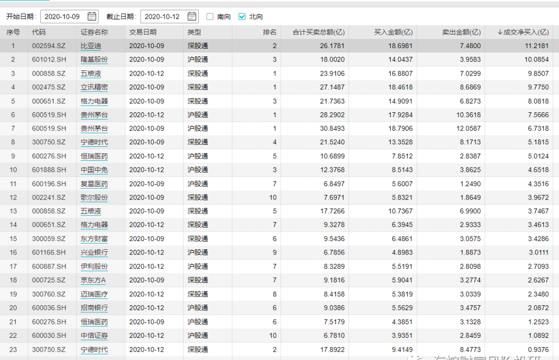Viewport: 559px width, 360px height.
Task: Open 京东方A stock link
Action: click(x=93, y=280)
